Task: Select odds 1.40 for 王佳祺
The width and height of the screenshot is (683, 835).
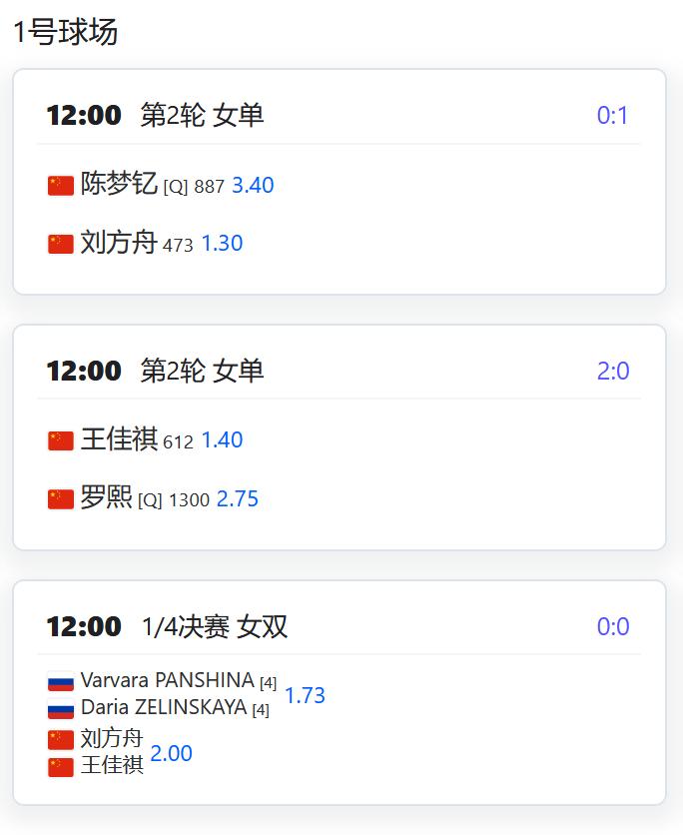Action: [222, 440]
